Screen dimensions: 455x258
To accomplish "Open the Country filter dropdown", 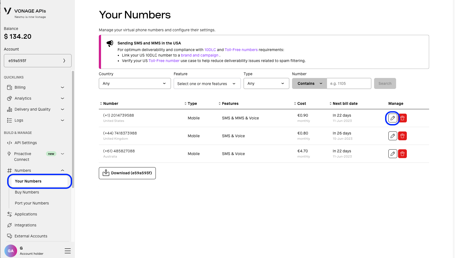I will pos(135,83).
